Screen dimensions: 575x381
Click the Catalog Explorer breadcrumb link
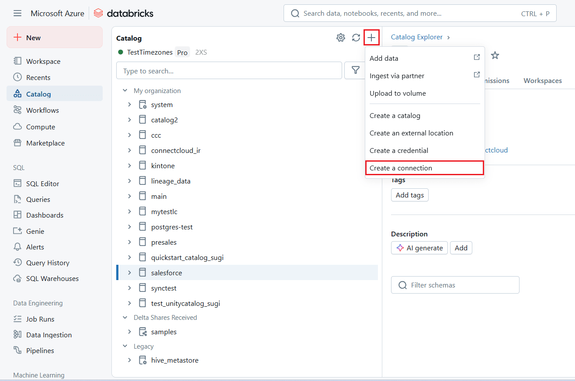point(416,37)
